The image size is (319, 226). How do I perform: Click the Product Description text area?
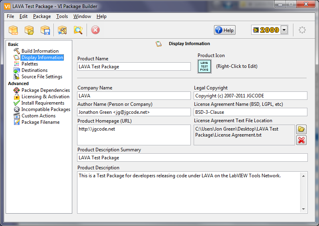(189, 192)
